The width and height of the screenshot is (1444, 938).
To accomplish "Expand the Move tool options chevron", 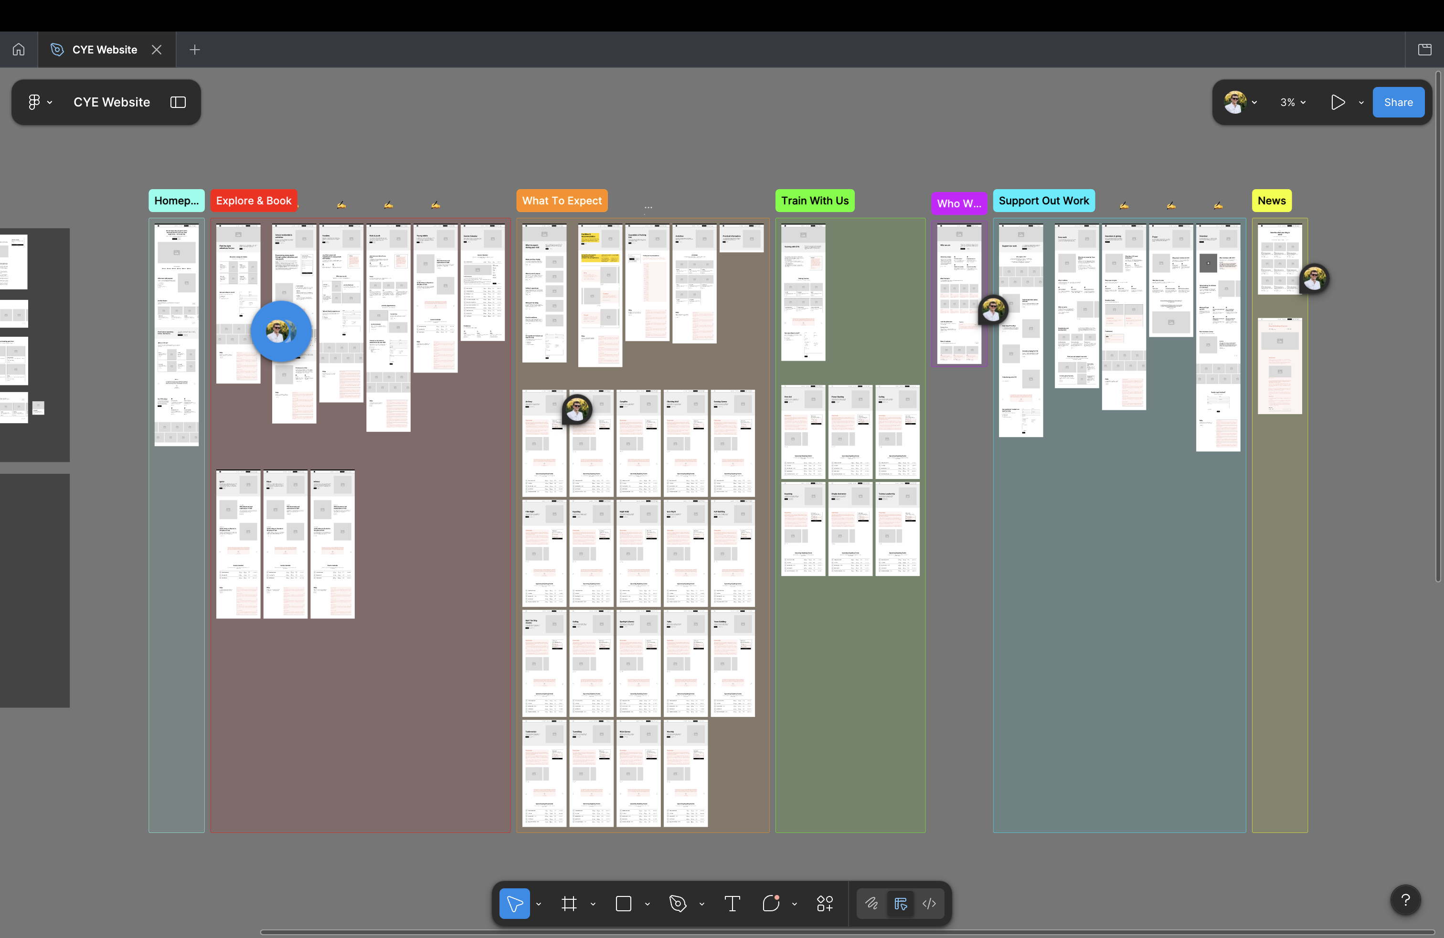I will (x=539, y=905).
